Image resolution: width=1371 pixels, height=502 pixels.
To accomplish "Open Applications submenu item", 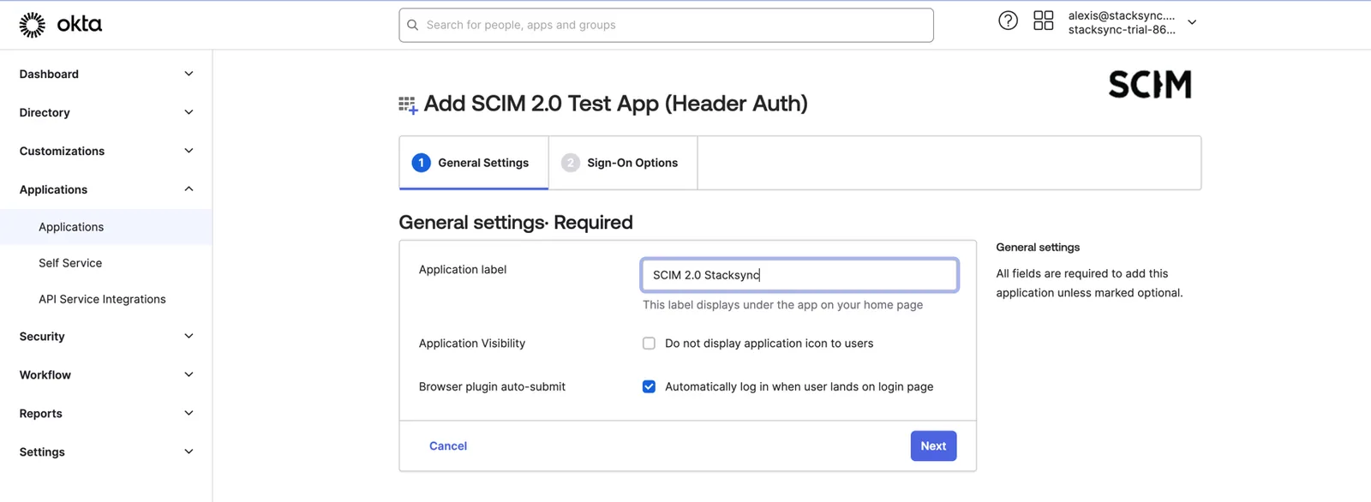I will [x=106, y=227].
